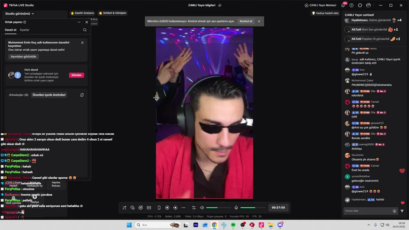Open the chat filter funnel icon
The image size is (409, 230).
[402, 211]
